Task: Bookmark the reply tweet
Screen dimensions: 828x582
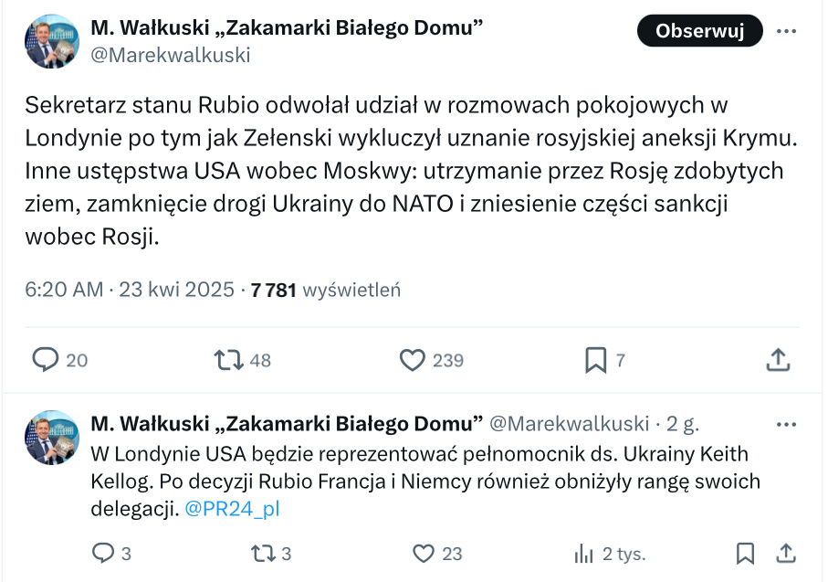Action: pos(745,553)
